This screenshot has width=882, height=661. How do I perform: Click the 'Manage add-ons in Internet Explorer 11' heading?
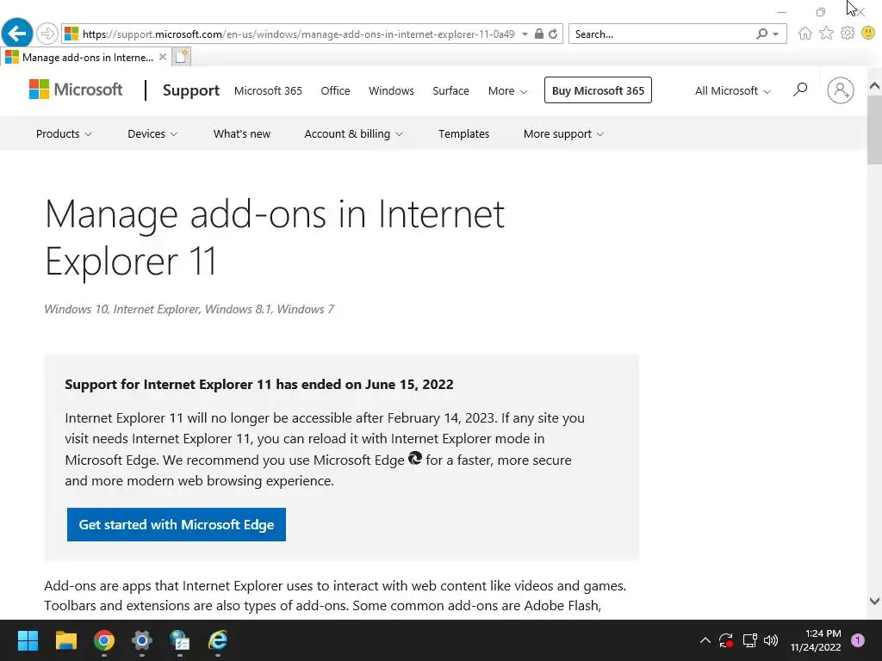point(275,237)
